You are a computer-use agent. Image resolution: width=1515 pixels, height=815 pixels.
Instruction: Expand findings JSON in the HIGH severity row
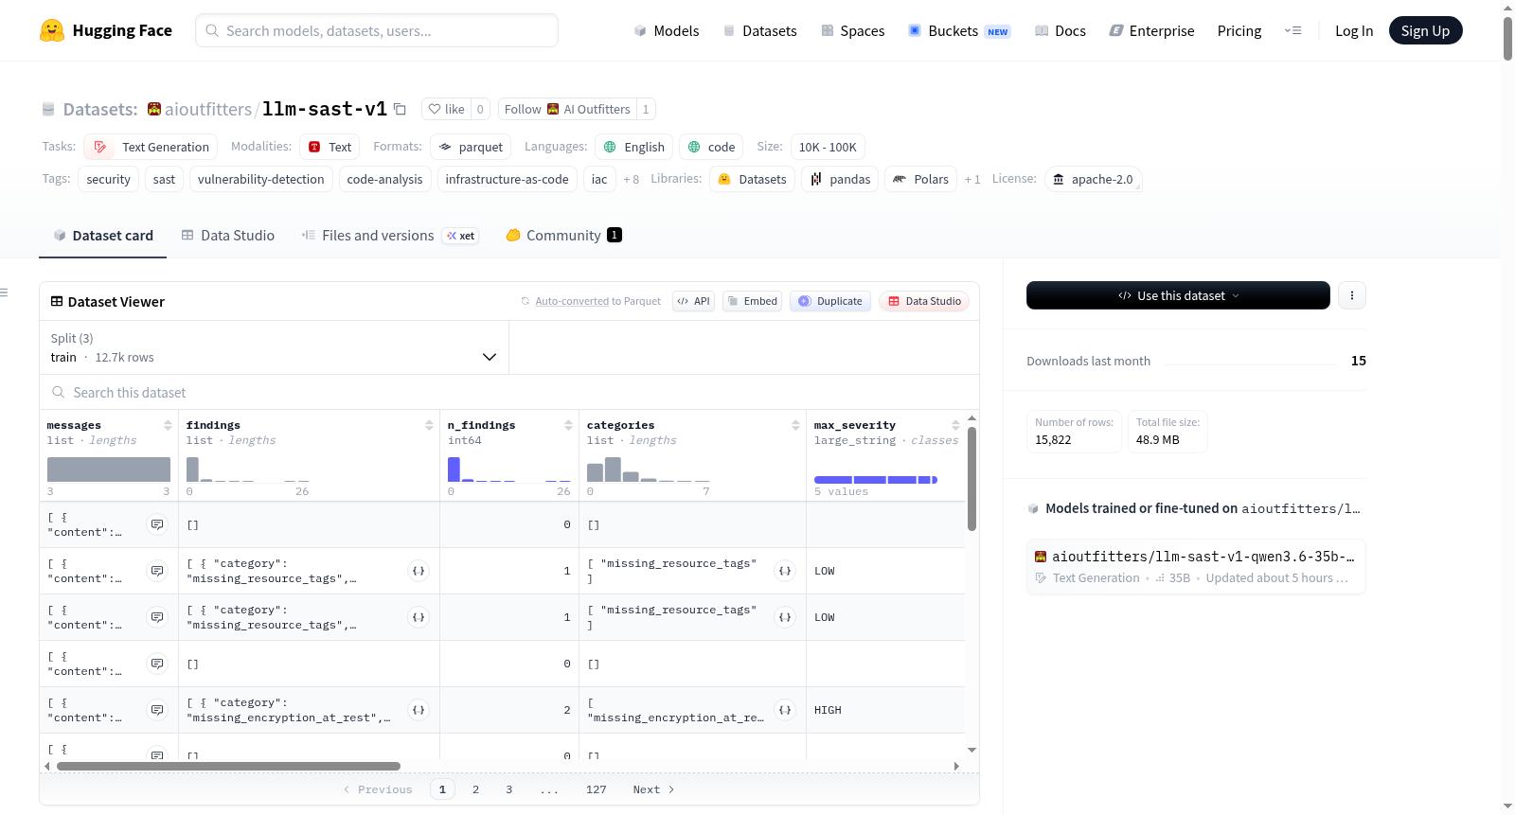coord(418,710)
